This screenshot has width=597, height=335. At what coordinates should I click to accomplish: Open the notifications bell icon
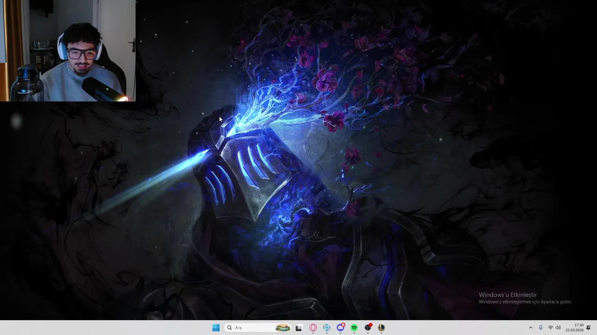click(589, 328)
